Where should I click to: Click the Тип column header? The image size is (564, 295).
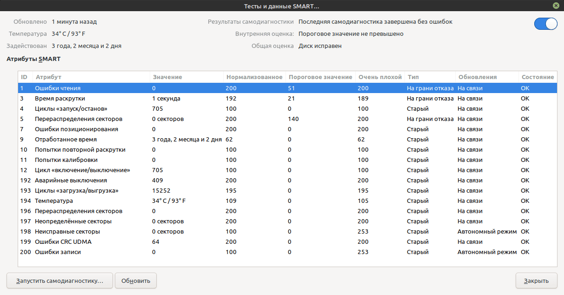[x=413, y=77]
